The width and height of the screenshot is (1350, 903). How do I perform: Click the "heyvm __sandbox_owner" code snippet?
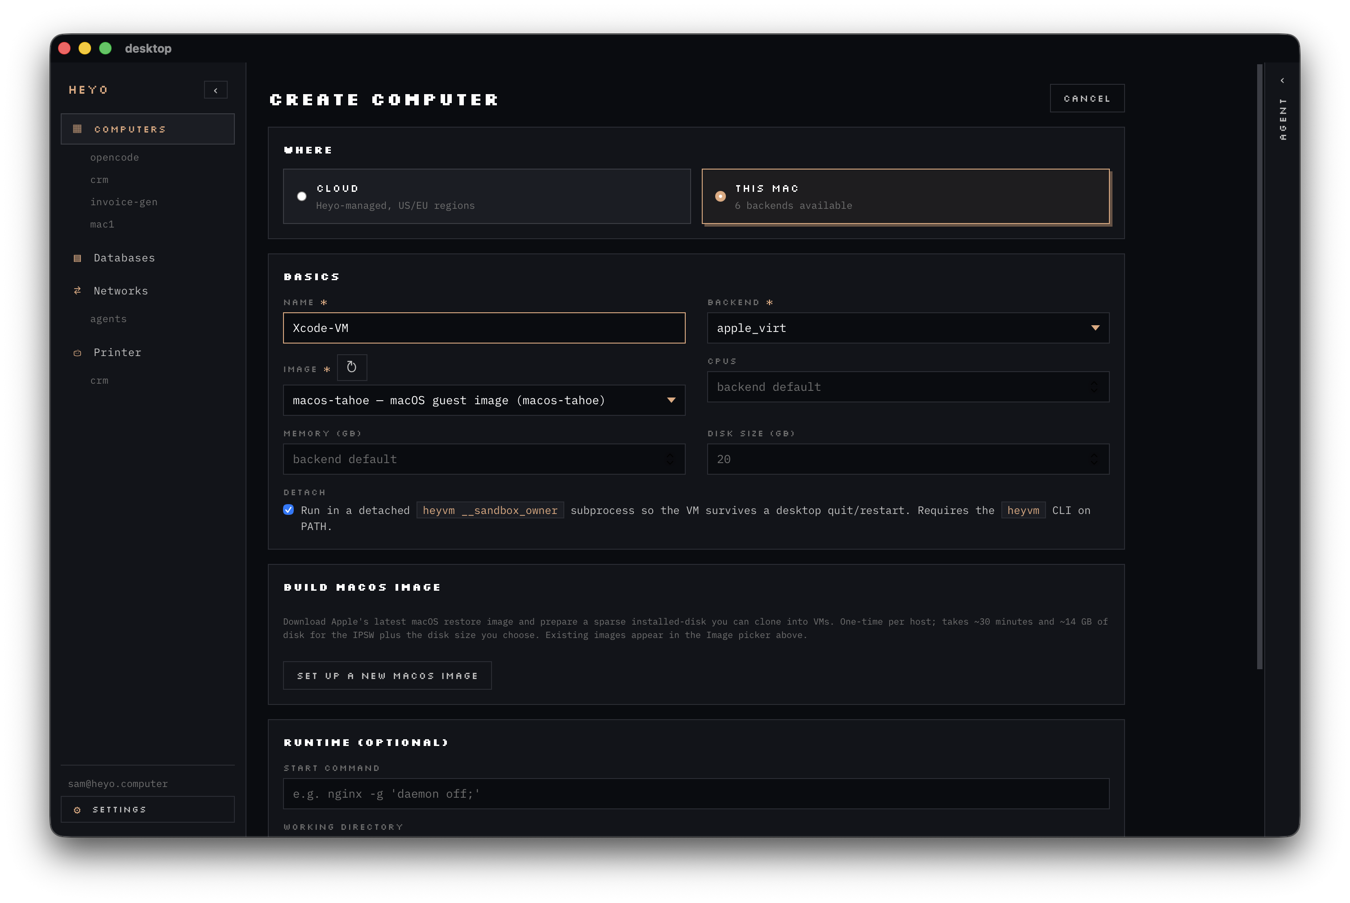[x=490, y=510]
